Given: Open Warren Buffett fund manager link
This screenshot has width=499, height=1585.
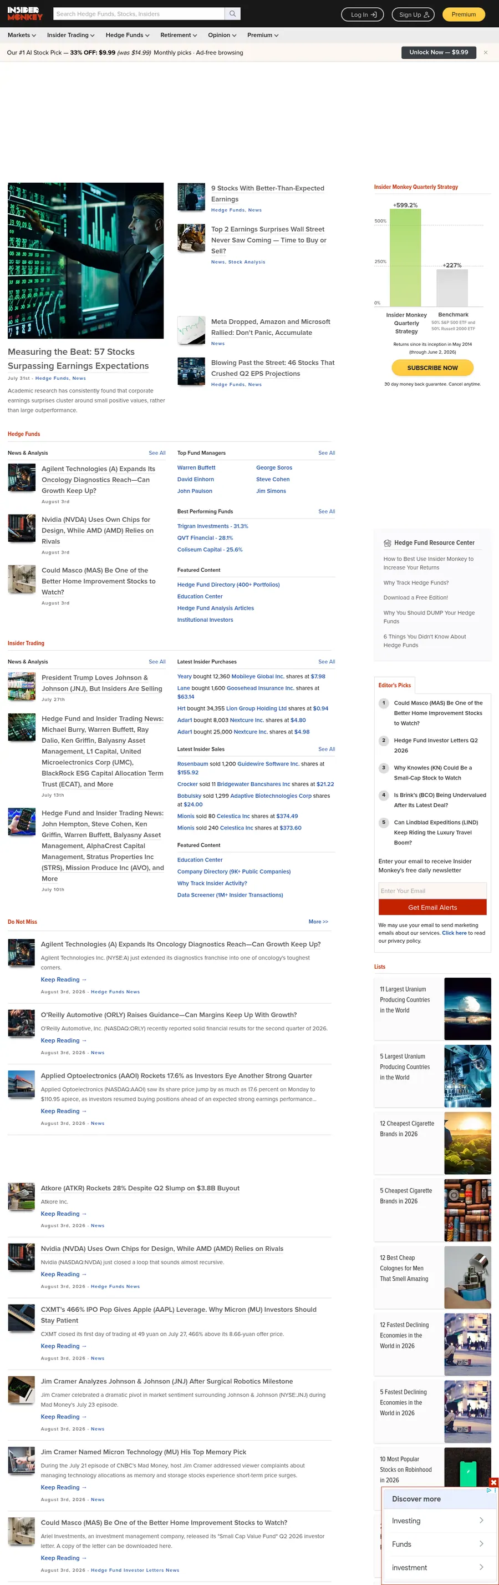Looking at the screenshot, I should (x=196, y=467).
